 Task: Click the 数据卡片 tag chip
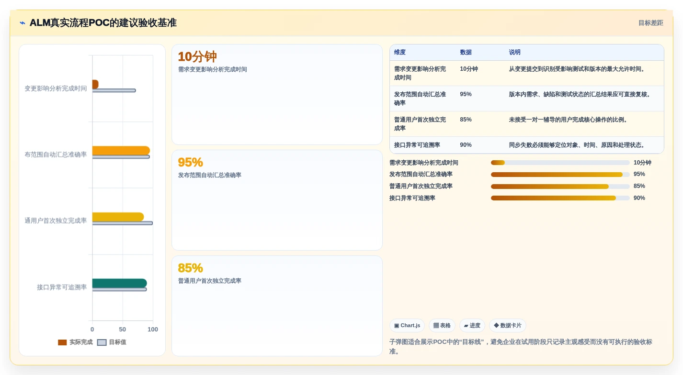[x=508, y=326]
